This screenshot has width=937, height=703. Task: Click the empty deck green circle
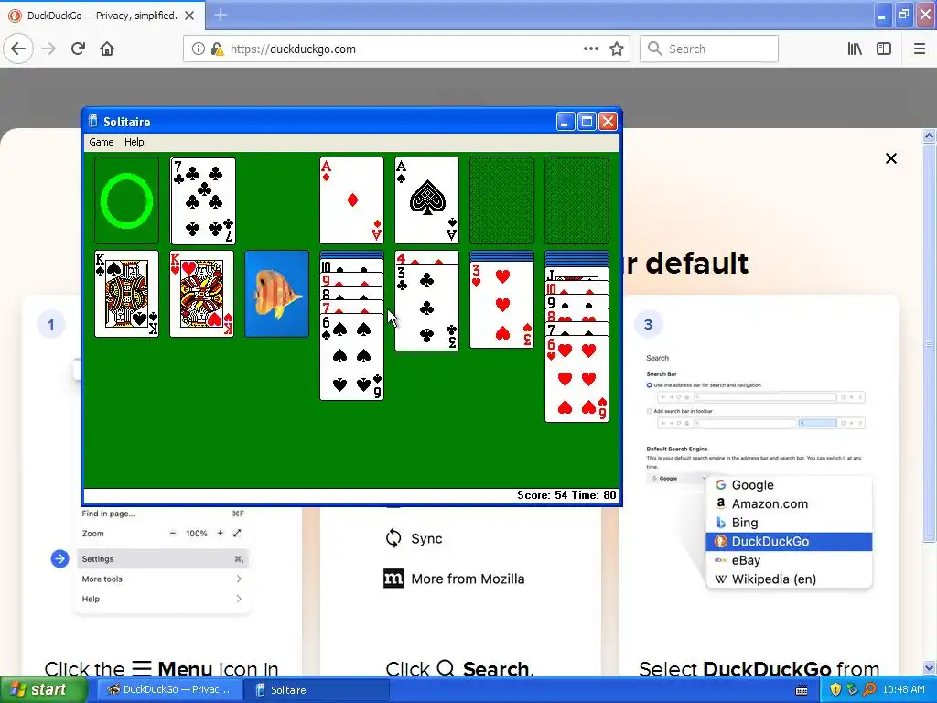(126, 200)
